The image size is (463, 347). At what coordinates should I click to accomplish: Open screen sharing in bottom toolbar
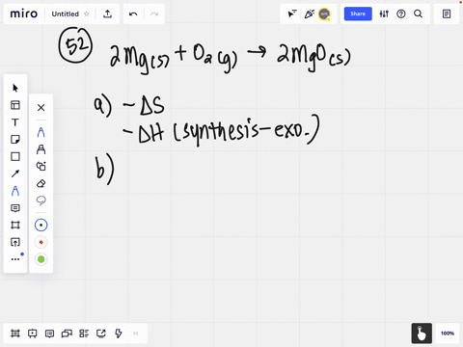(x=101, y=334)
